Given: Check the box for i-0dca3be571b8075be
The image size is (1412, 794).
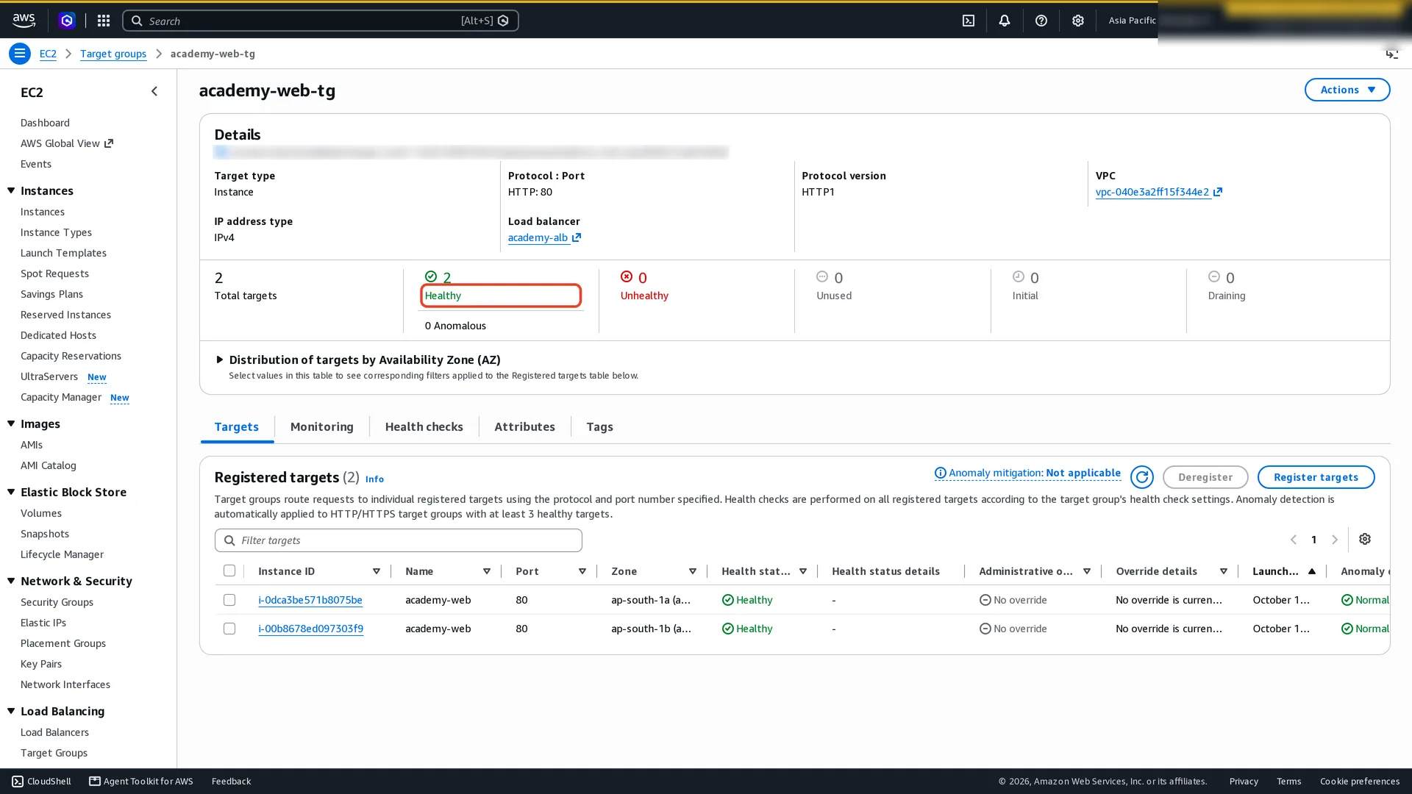Looking at the screenshot, I should click(x=229, y=600).
